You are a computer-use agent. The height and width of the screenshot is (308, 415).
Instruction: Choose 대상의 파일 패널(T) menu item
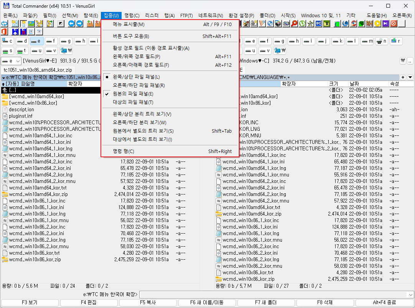(170, 102)
